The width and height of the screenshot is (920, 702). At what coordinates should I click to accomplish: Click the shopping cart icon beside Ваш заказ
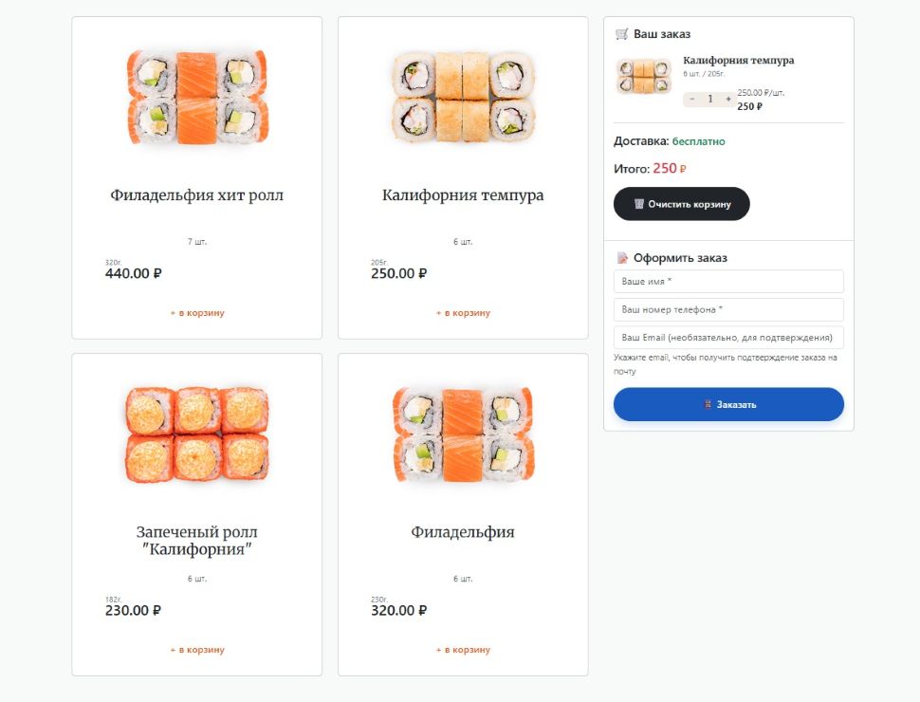tap(621, 34)
